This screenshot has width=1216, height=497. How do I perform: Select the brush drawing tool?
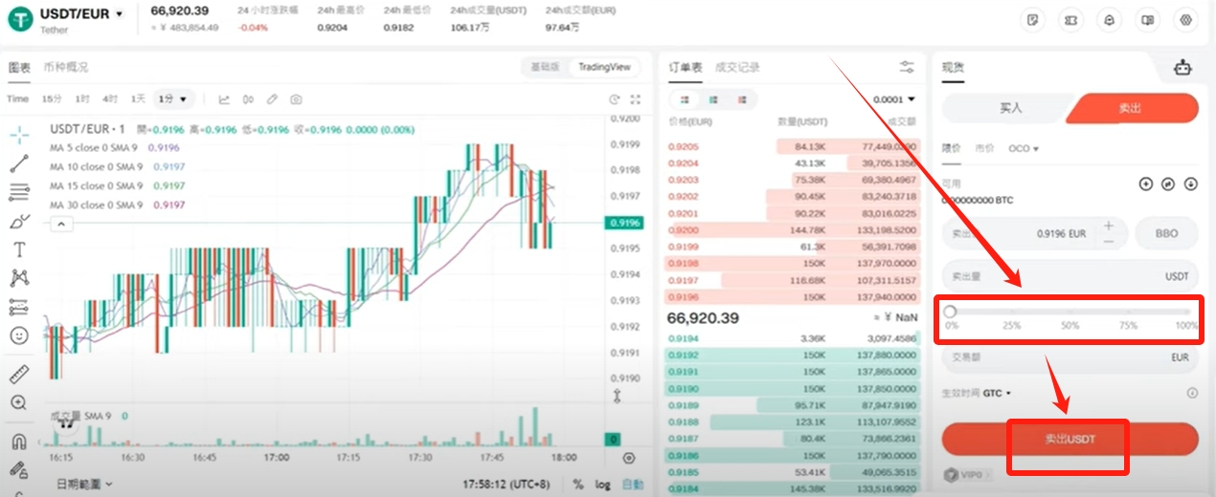point(18,221)
